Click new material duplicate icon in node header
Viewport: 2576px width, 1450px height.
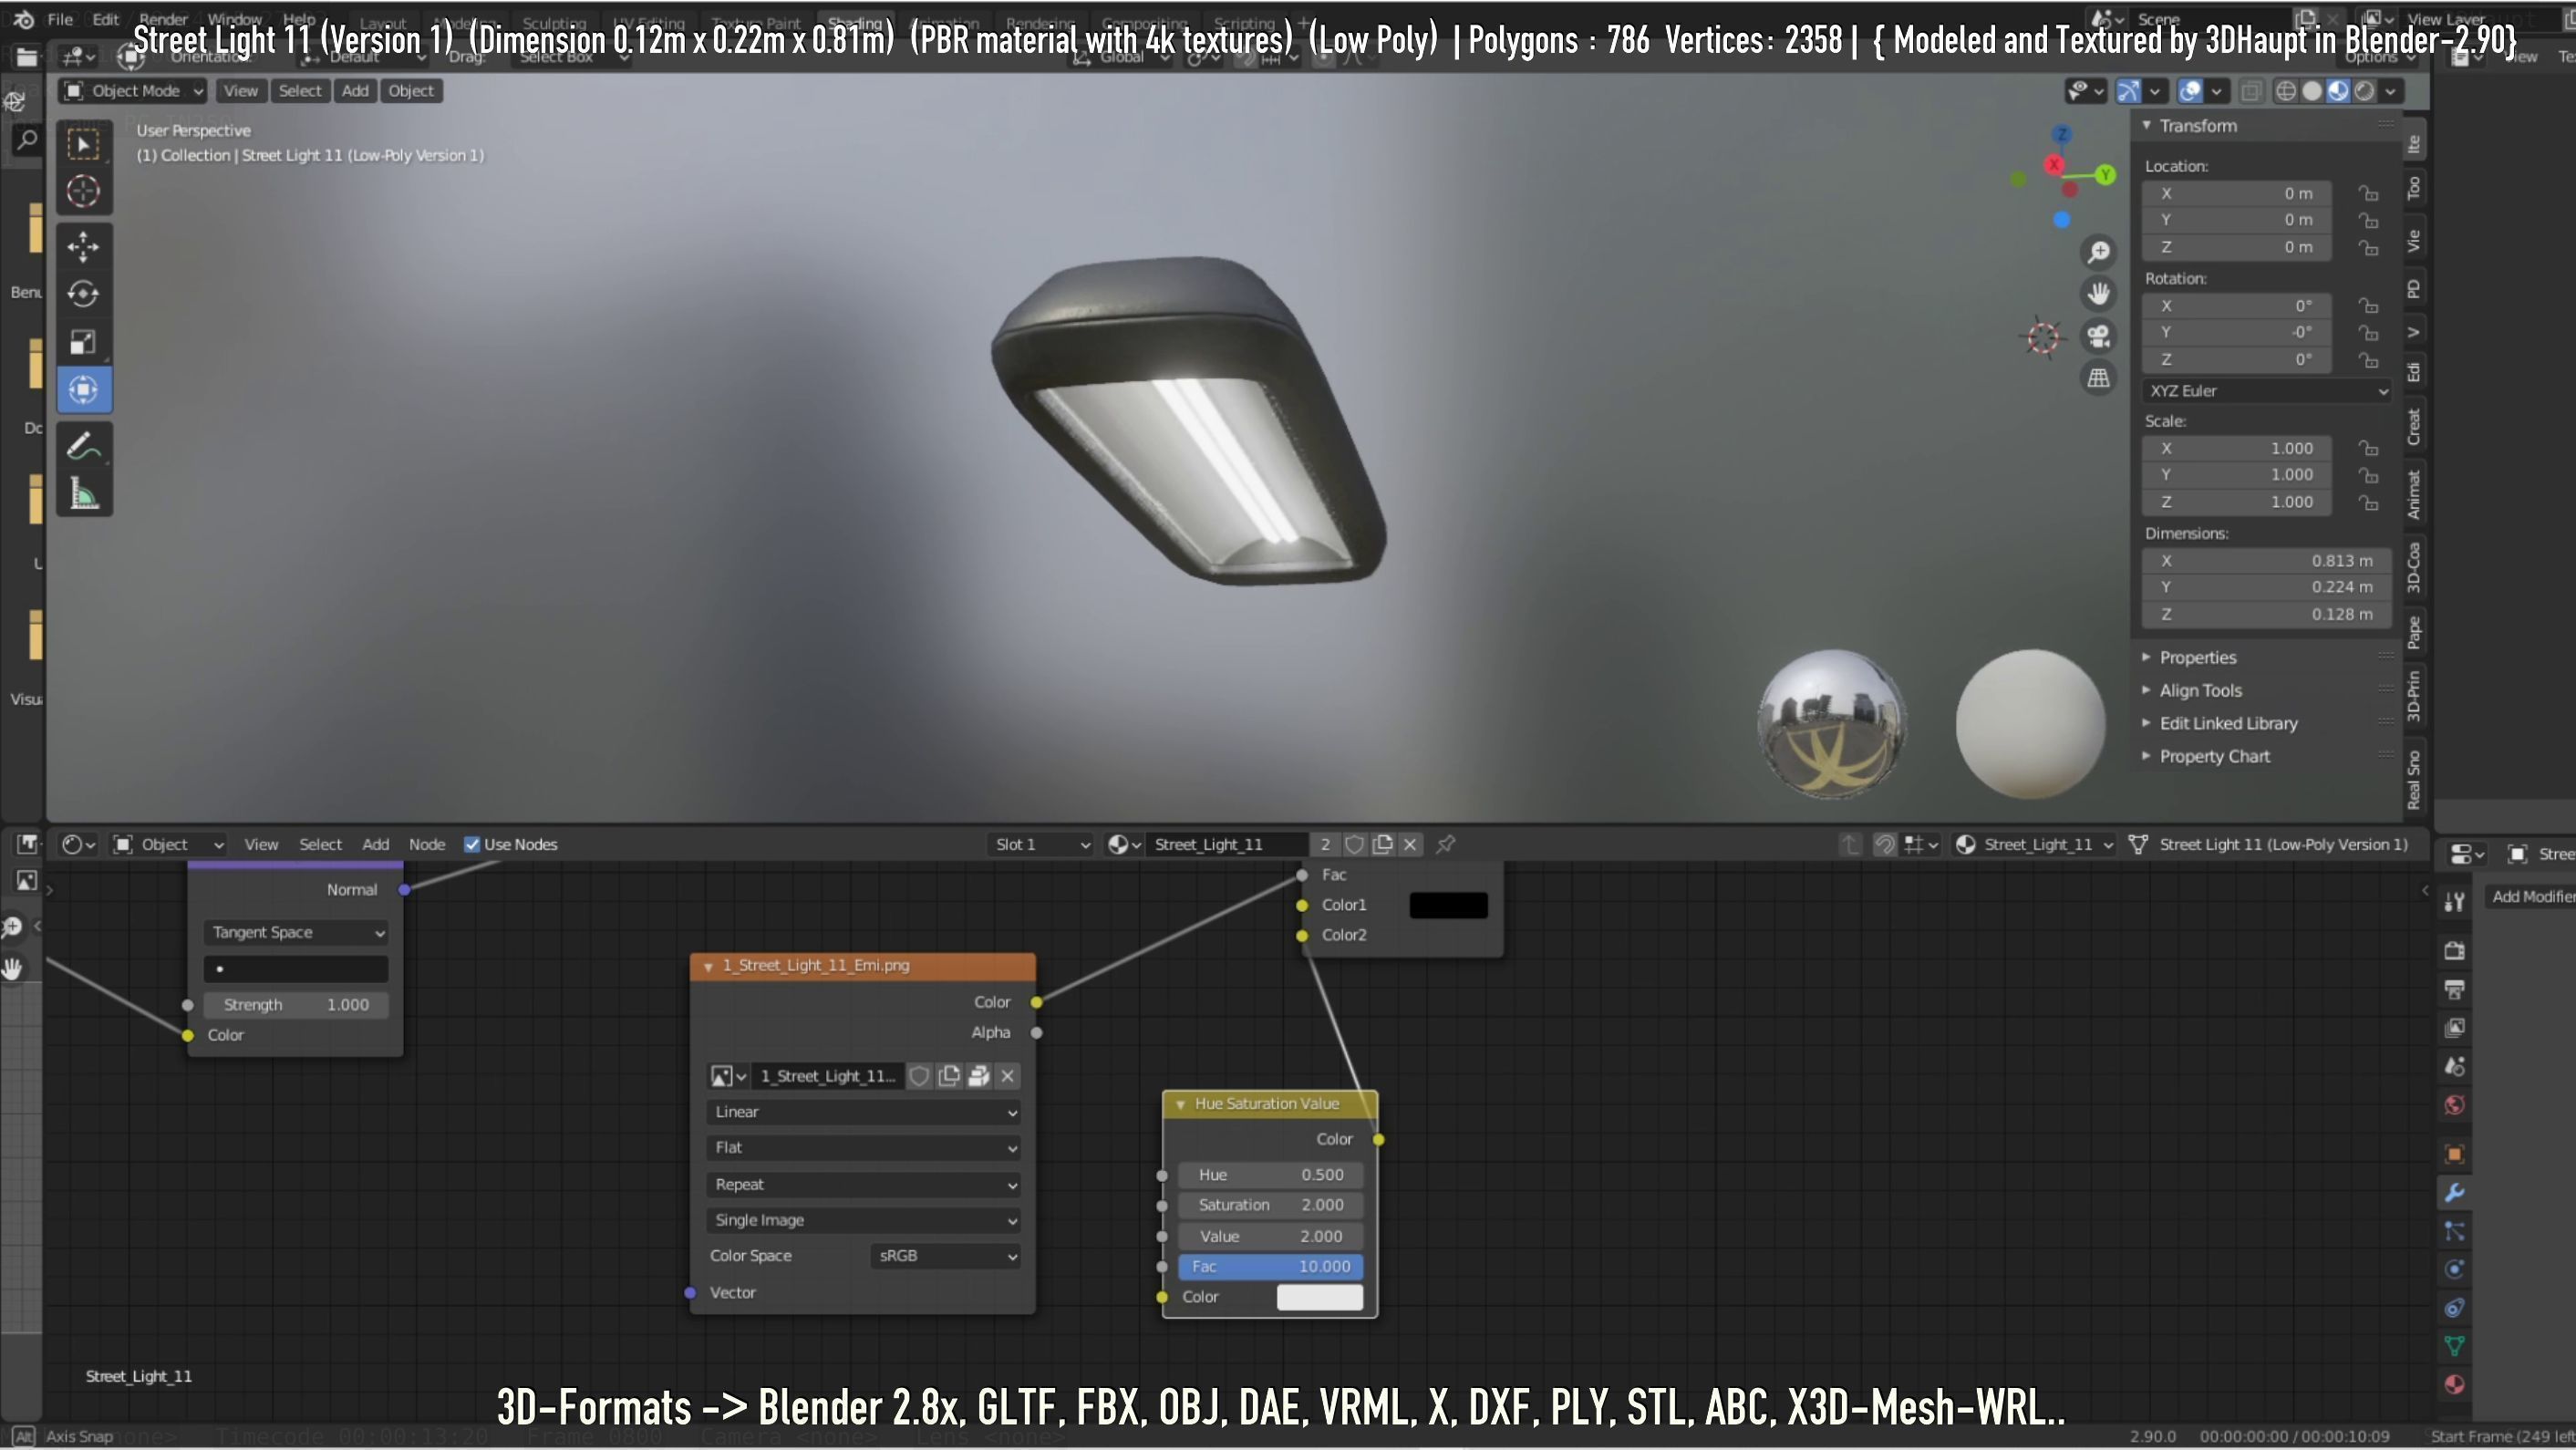[x=1382, y=844]
